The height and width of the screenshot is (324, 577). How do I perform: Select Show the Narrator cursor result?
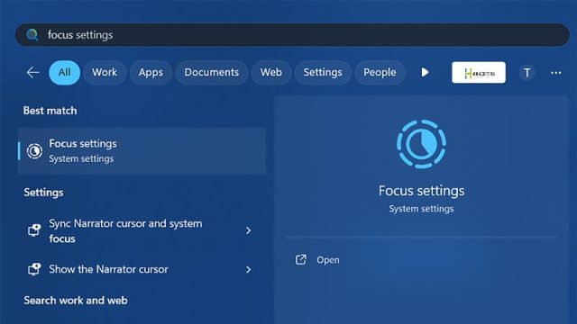142,269
